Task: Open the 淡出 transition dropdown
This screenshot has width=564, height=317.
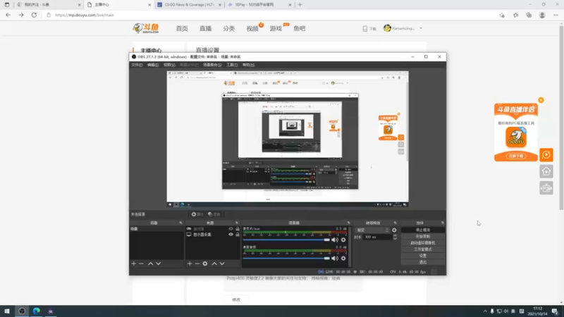Action: pyautogui.click(x=372, y=230)
